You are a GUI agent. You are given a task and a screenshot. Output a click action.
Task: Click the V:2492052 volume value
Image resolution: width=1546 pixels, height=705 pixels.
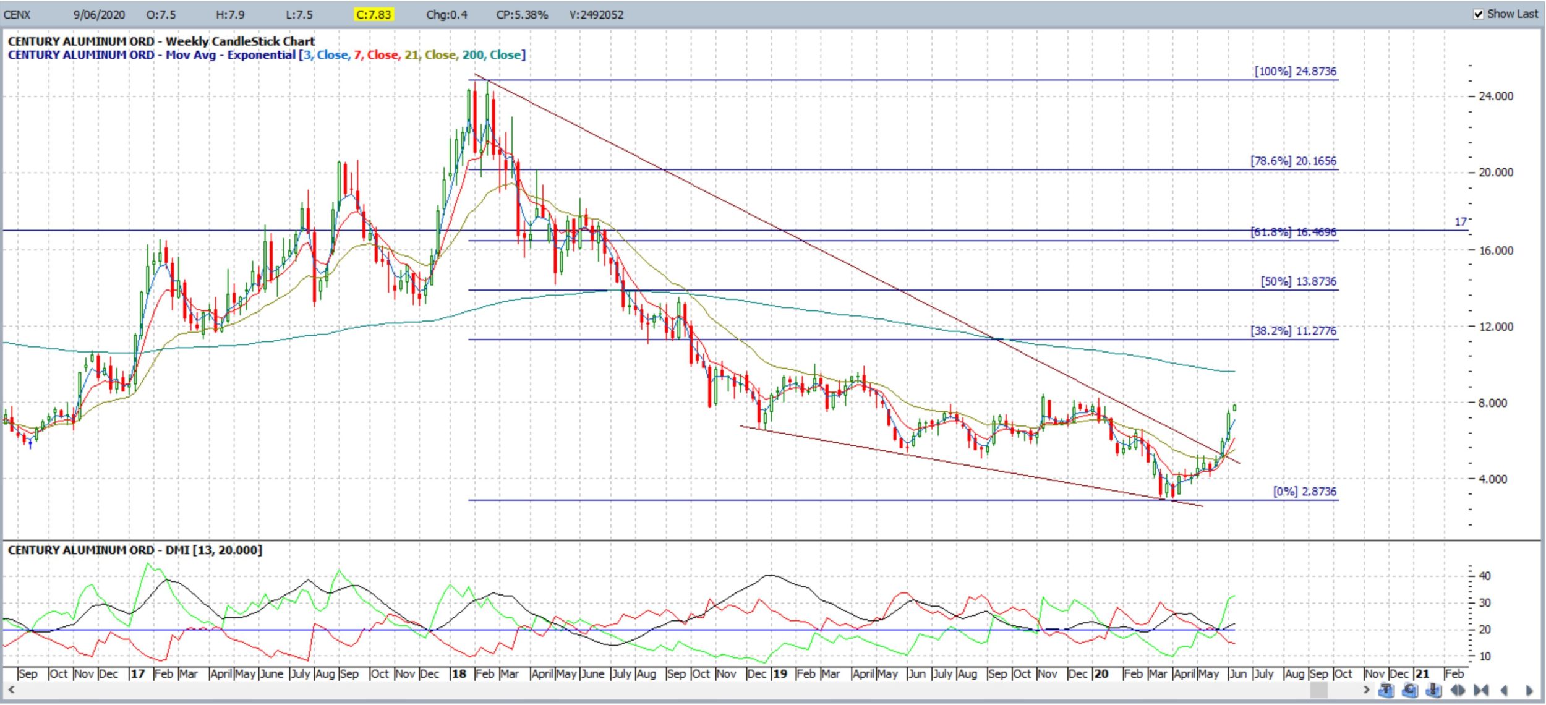(x=597, y=15)
